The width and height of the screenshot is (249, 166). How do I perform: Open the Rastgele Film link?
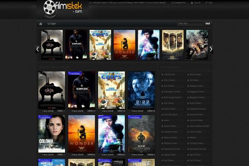click(x=179, y=2)
